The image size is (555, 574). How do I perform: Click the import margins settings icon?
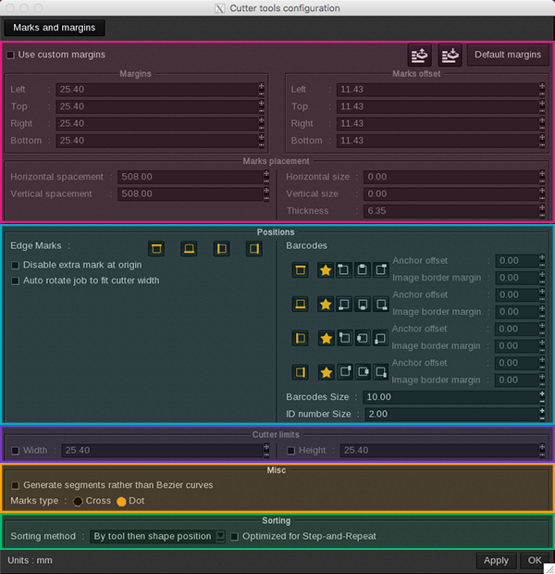(x=450, y=55)
